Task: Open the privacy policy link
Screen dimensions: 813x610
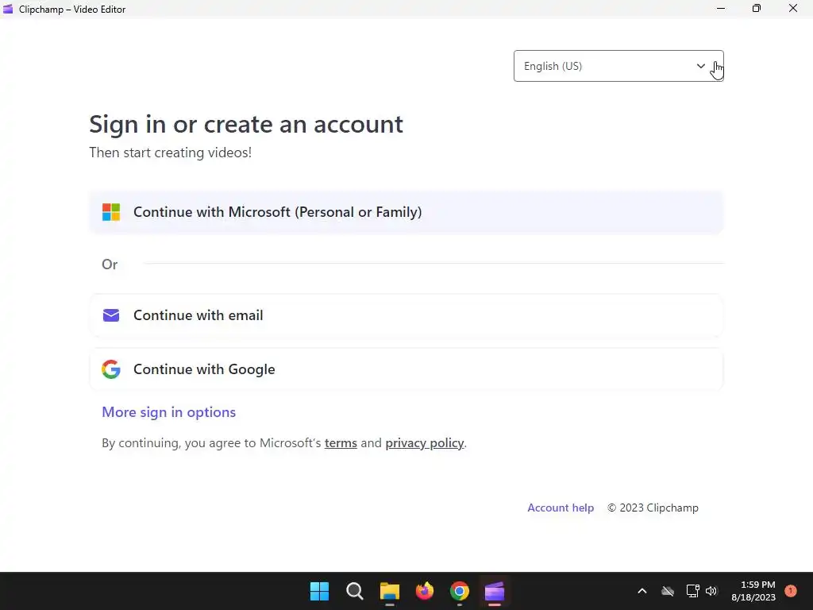Action: pos(425,443)
